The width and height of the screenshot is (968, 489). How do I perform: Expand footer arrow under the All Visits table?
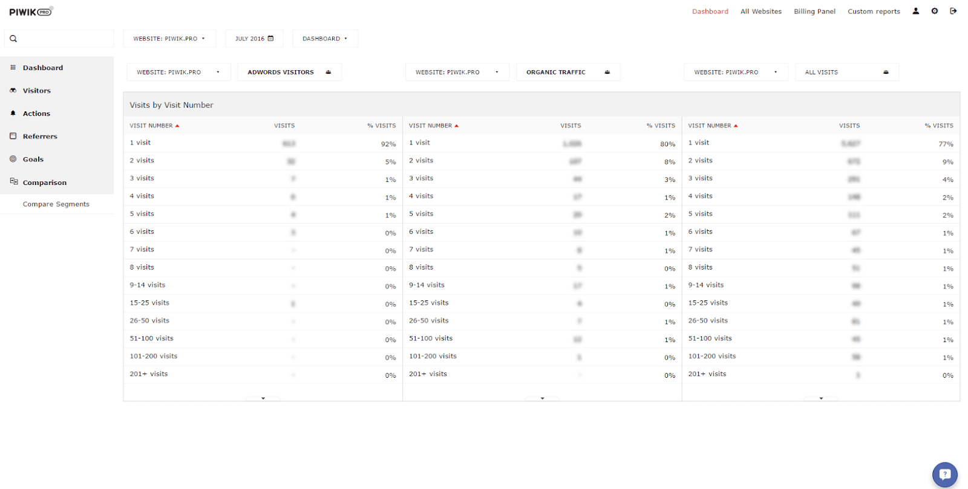point(821,398)
